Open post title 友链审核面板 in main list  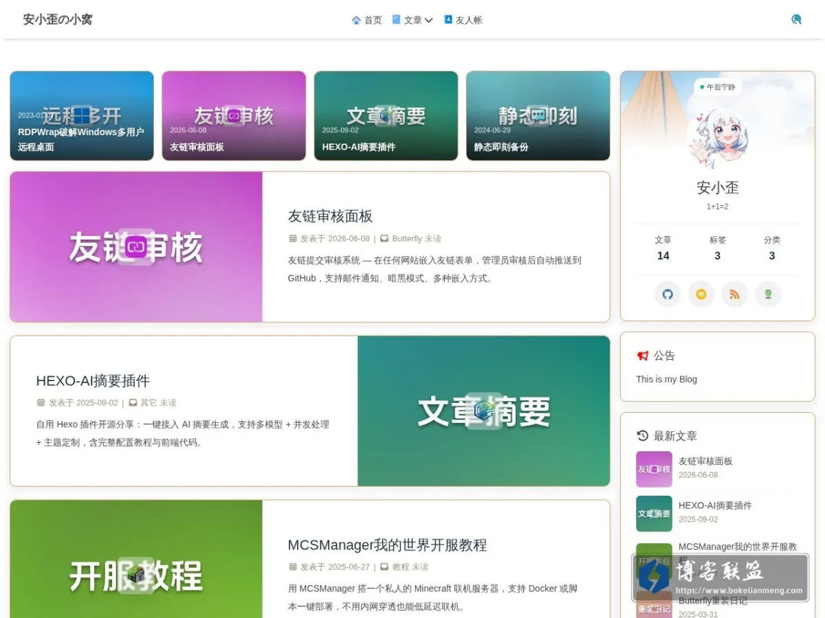tap(330, 216)
